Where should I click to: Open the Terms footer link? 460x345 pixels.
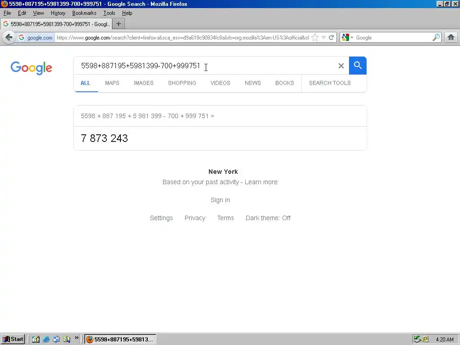coord(226,218)
